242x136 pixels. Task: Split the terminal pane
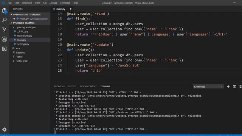(x=234, y=87)
